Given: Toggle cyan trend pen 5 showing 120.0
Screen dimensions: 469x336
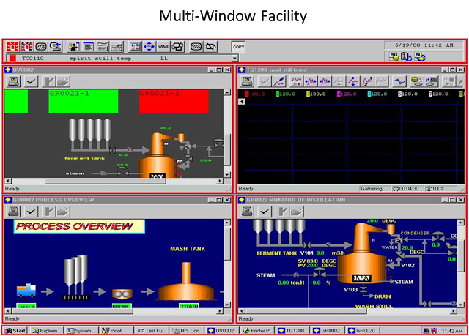Looking at the screenshot, I should [x=369, y=94].
